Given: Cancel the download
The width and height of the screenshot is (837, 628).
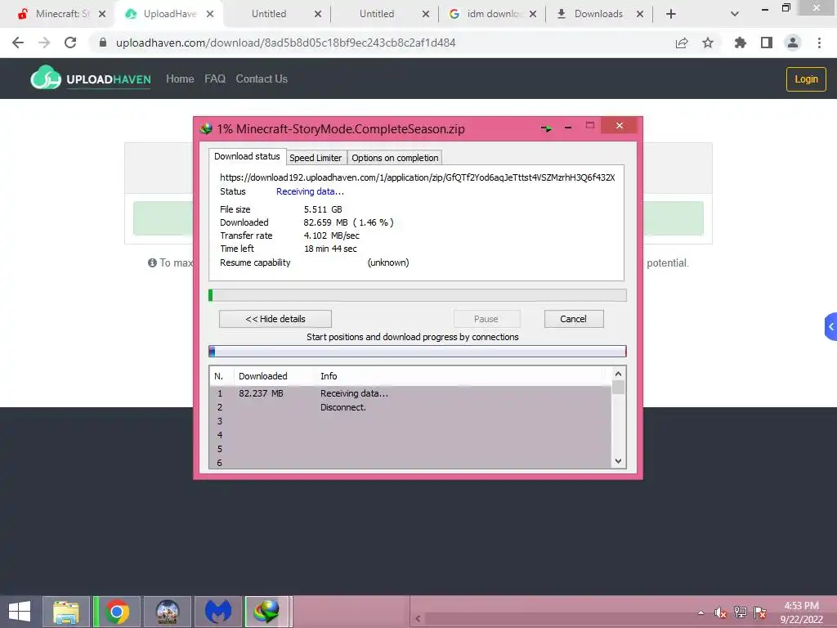Looking at the screenshot, I should pos(574,319).
